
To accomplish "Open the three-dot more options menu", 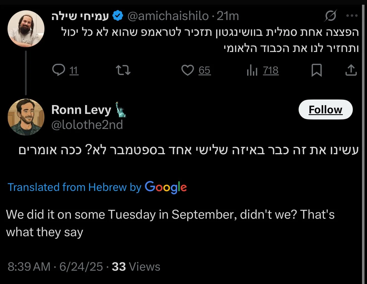I will click(352, 16).
